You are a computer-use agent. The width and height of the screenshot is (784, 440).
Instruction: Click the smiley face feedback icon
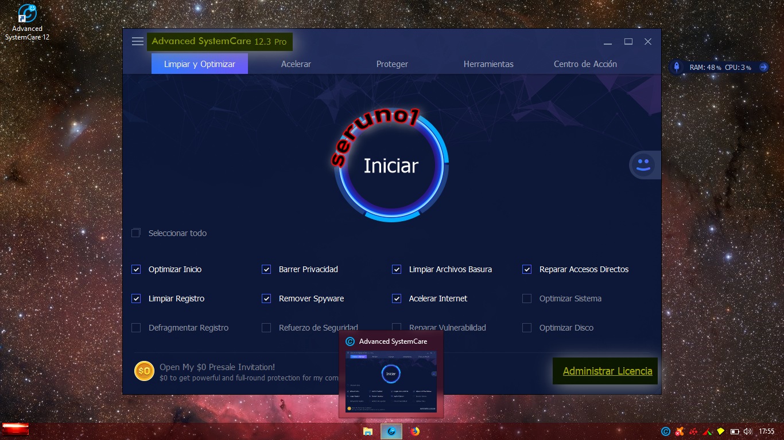[x=642, y=166]
